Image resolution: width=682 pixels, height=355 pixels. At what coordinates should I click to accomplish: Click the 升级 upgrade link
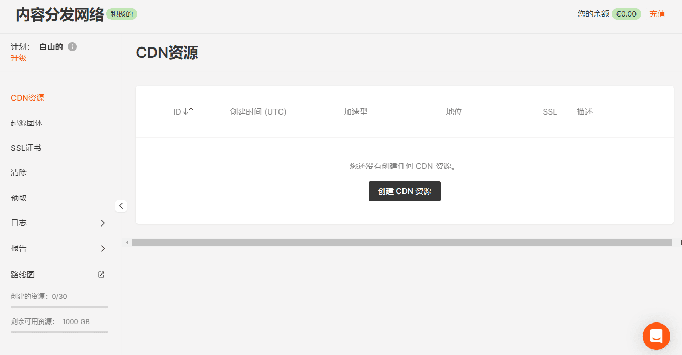coord(19,58)
